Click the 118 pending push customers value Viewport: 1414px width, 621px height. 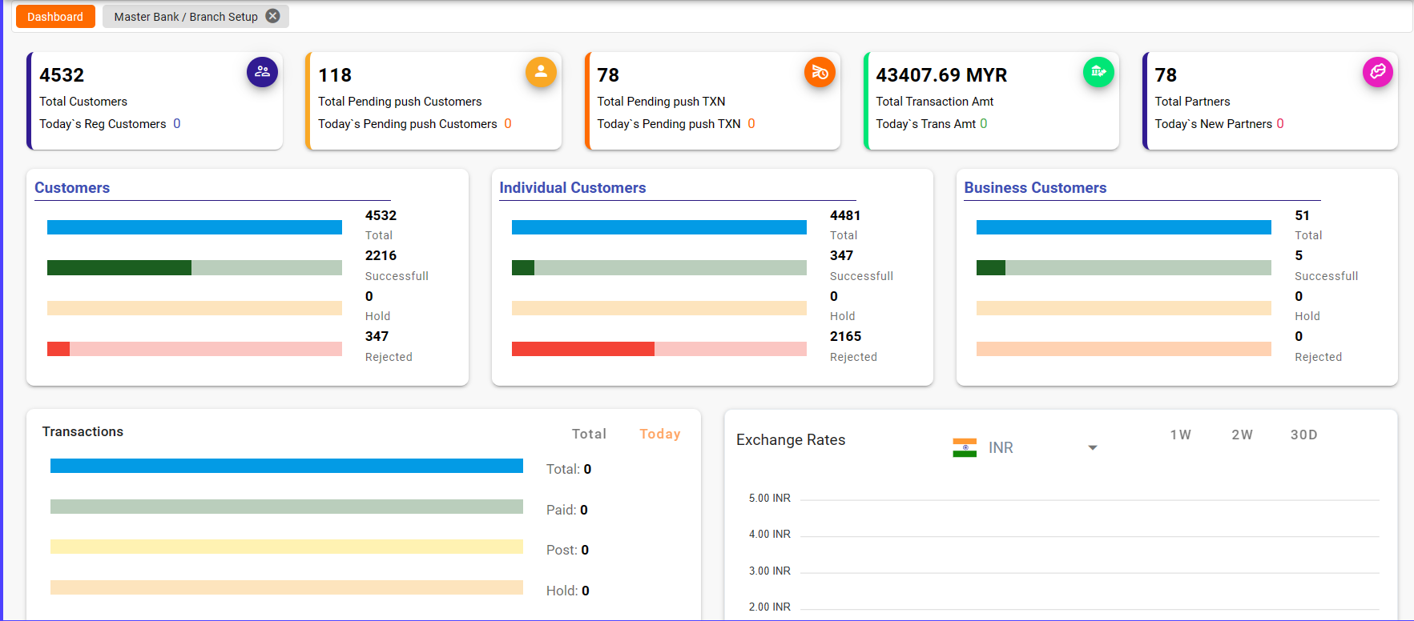coord(335,75)
